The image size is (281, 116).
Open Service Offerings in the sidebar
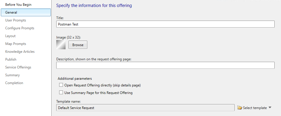pos(18,67)
